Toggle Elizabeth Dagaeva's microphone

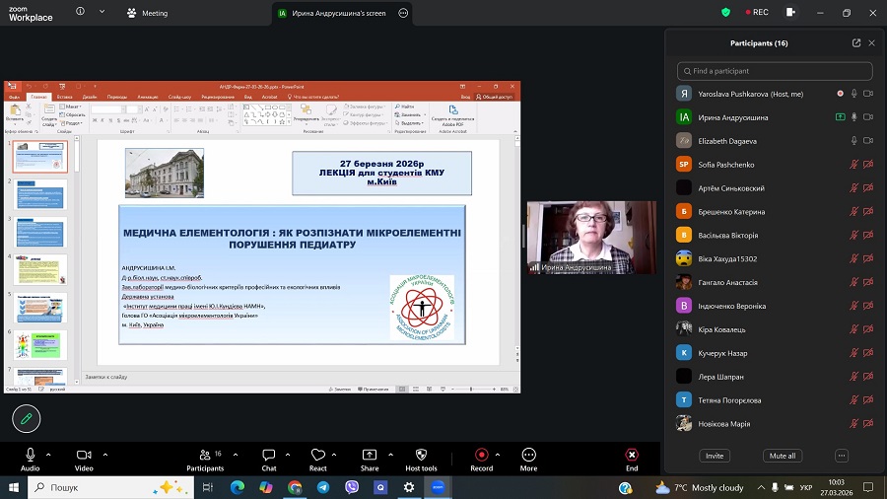click(854, 141)
